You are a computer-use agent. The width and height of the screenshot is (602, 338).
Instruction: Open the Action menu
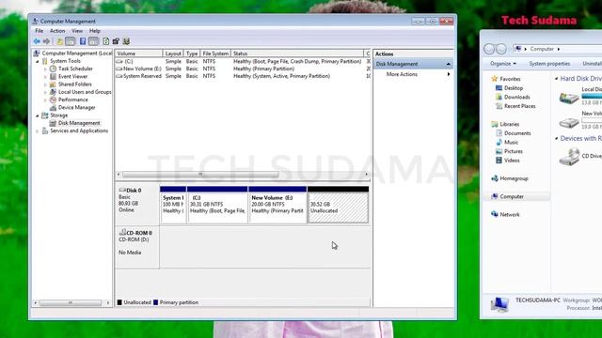[57, 31]
